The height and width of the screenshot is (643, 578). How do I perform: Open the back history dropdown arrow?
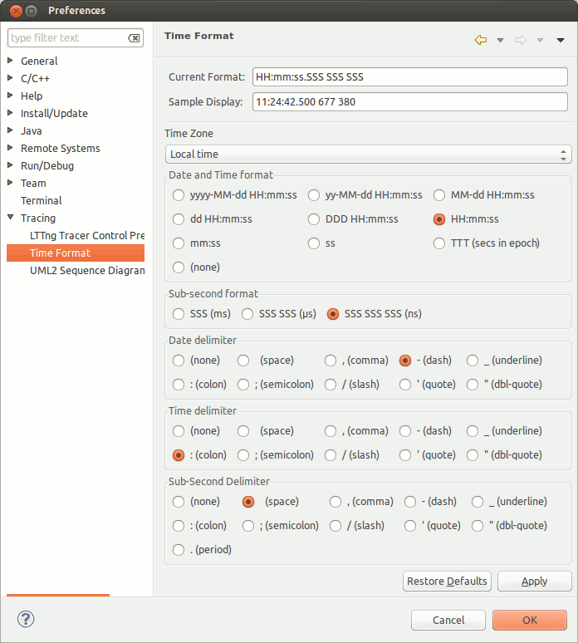[500, 40]
